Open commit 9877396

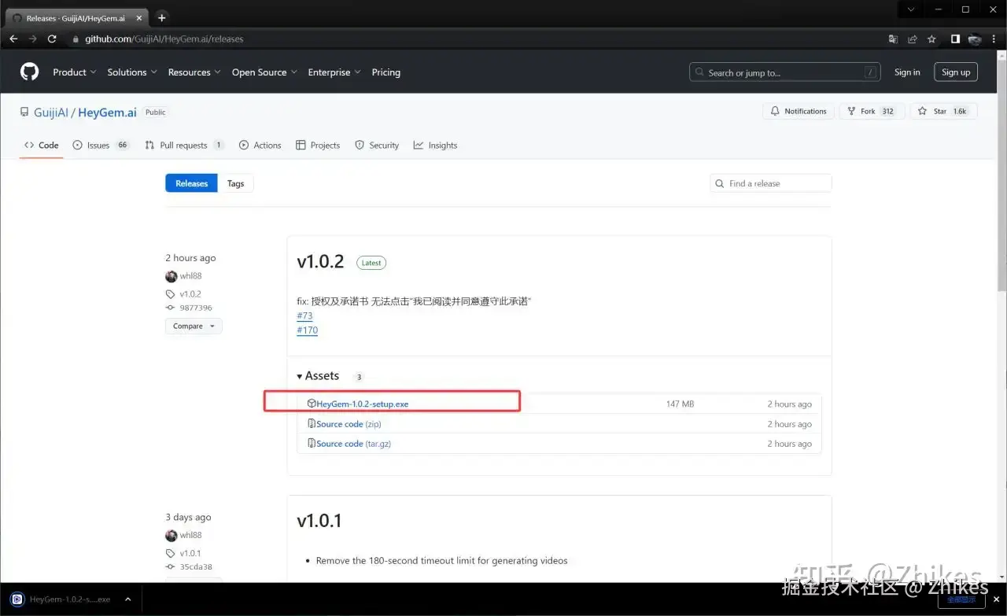pyautogui.click(x=195, y=308)
